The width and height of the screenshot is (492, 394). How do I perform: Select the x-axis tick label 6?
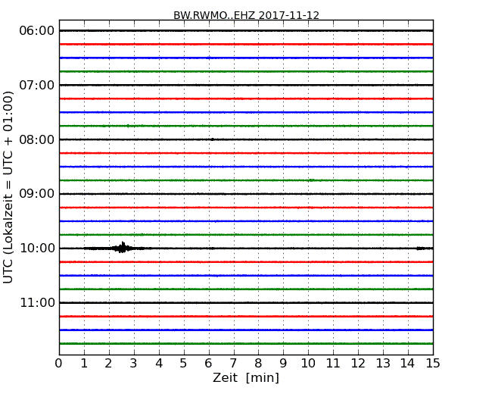point(209,364)
